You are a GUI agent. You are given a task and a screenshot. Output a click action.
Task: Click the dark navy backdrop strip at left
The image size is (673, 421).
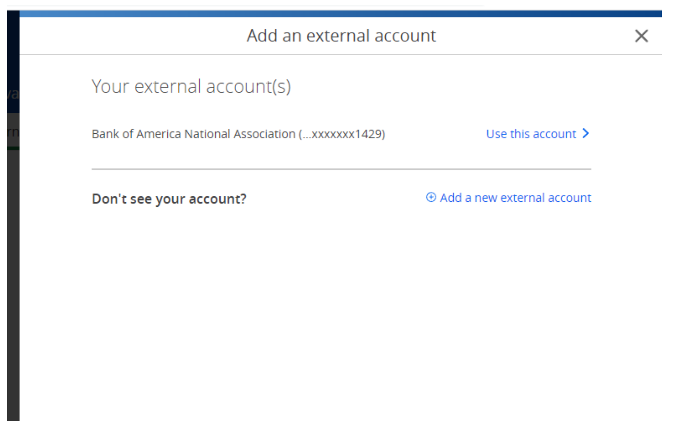[13, 47]
